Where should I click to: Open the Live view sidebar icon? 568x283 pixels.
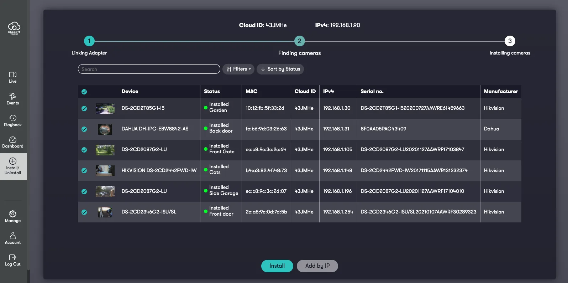pyautogui.click(x=13, y=77)
